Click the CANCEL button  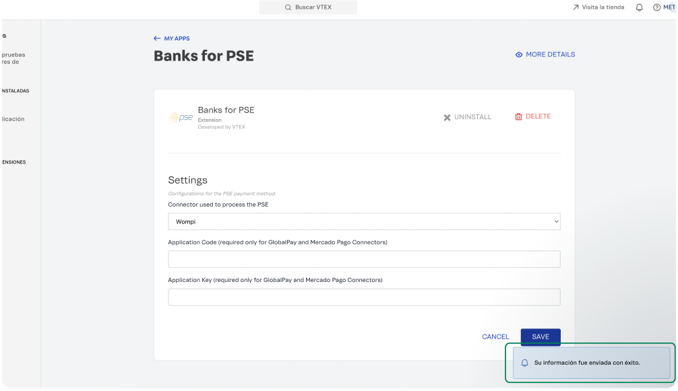495,336
